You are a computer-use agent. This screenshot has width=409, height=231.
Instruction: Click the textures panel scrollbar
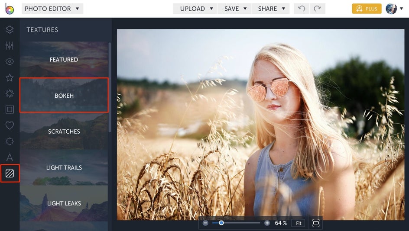pyautogui.click(x=110, y=87)
